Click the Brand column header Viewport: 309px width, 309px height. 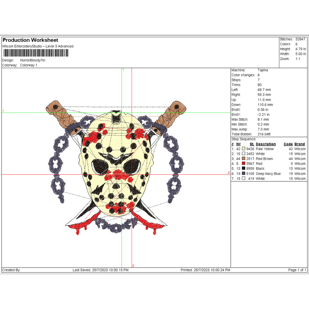(299, 144)
